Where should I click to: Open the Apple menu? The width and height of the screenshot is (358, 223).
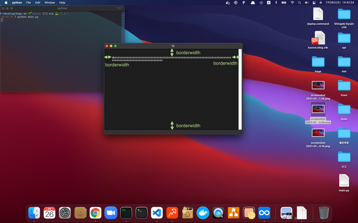[6, 3]
